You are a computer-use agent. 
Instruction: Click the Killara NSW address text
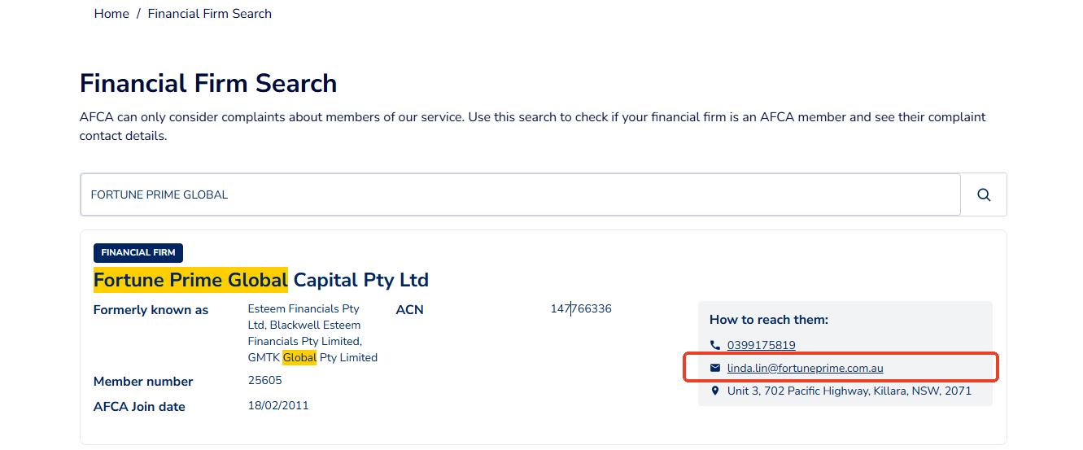coord(849,391)
